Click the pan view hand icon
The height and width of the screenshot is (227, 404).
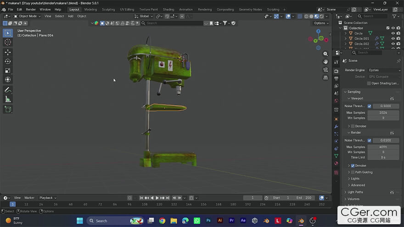325,62
